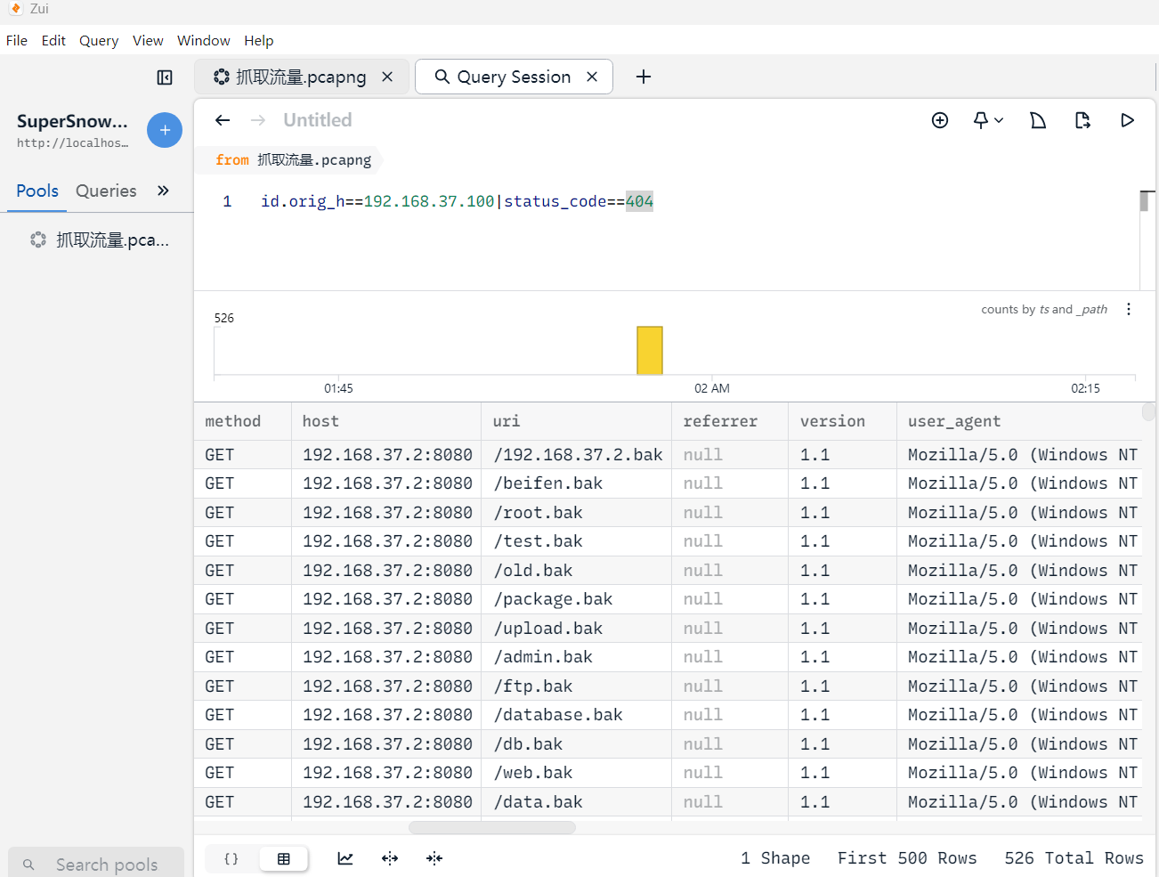The width and height of the screenshot is (1159, 877).
Task: Create new query with circled plus icon
Action: click(x=940, y=120)
